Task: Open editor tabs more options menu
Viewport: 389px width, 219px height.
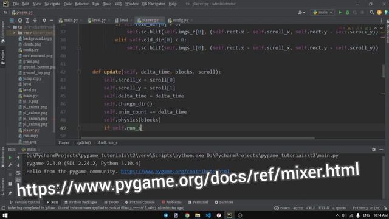Action: (x=382, y=20)
